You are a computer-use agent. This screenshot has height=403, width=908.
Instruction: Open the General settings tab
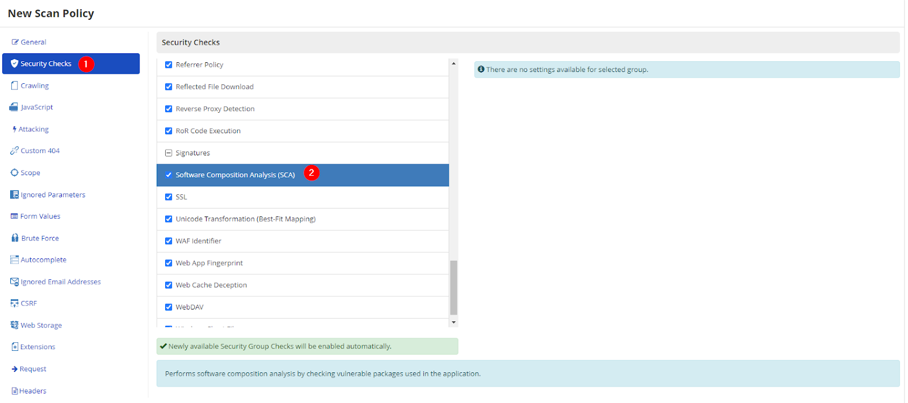(33, 42)
